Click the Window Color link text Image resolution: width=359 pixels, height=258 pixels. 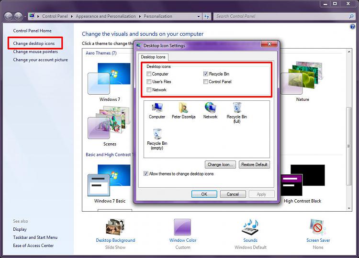183,240
